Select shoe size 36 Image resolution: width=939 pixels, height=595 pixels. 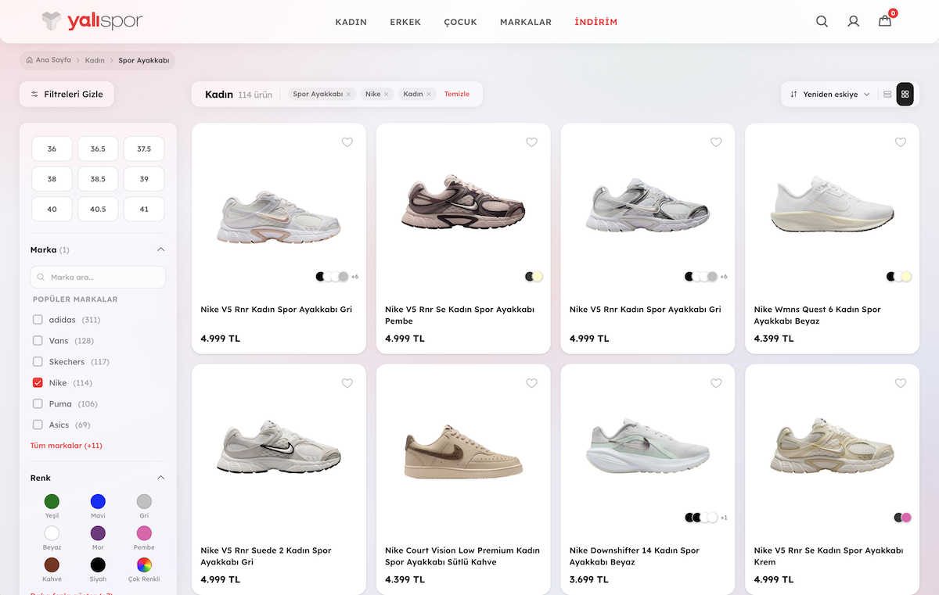point(52,149)
